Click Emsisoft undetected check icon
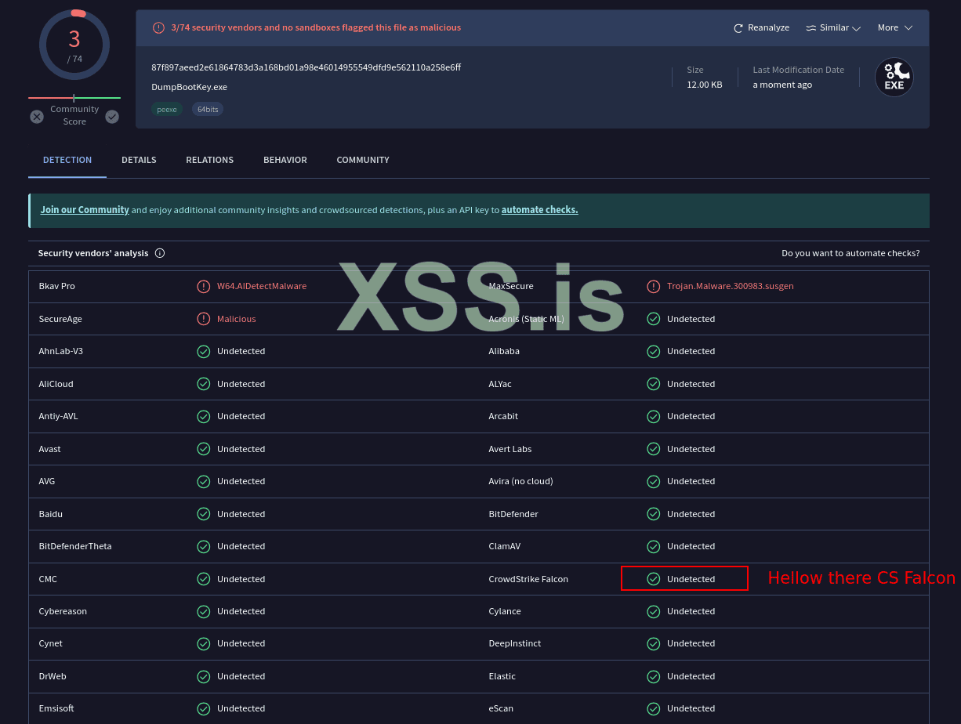 (204, 708)
